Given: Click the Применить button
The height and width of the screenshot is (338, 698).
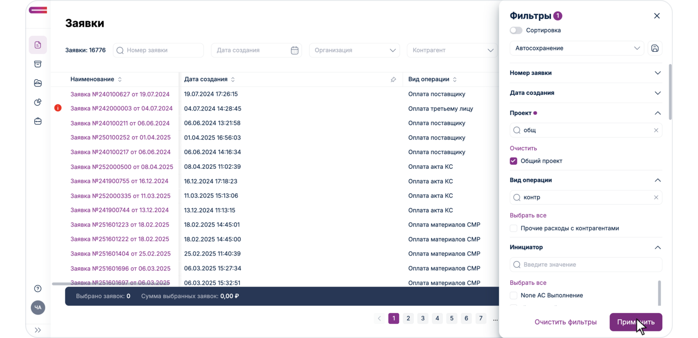Looking at the screenshot, I should (636, 322).
